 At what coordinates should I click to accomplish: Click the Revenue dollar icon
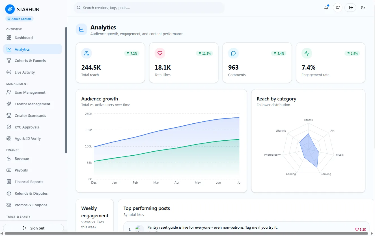9,158
